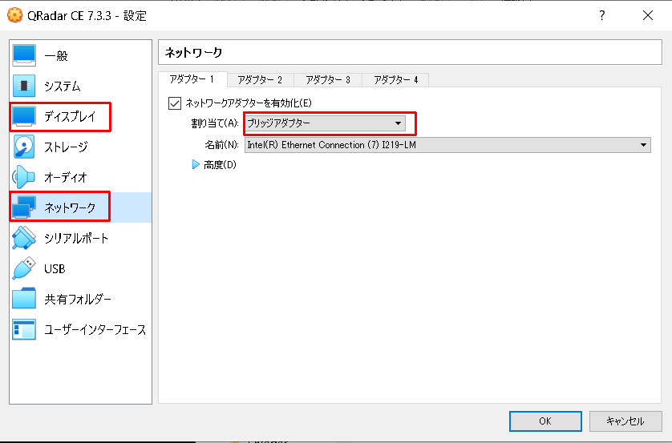Click the 割り当て(A): label
Viewport: 672px width, 443px height.
click(215, 123)
